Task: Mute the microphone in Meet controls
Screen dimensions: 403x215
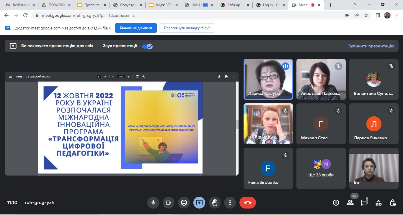Action: [x=153, y=203]
